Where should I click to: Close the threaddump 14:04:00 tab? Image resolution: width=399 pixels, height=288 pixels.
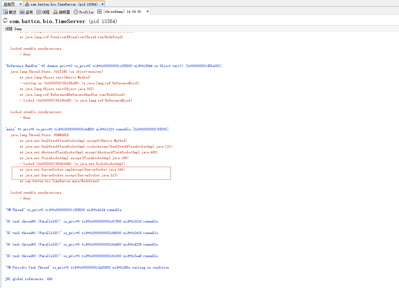tap(148, 12)
